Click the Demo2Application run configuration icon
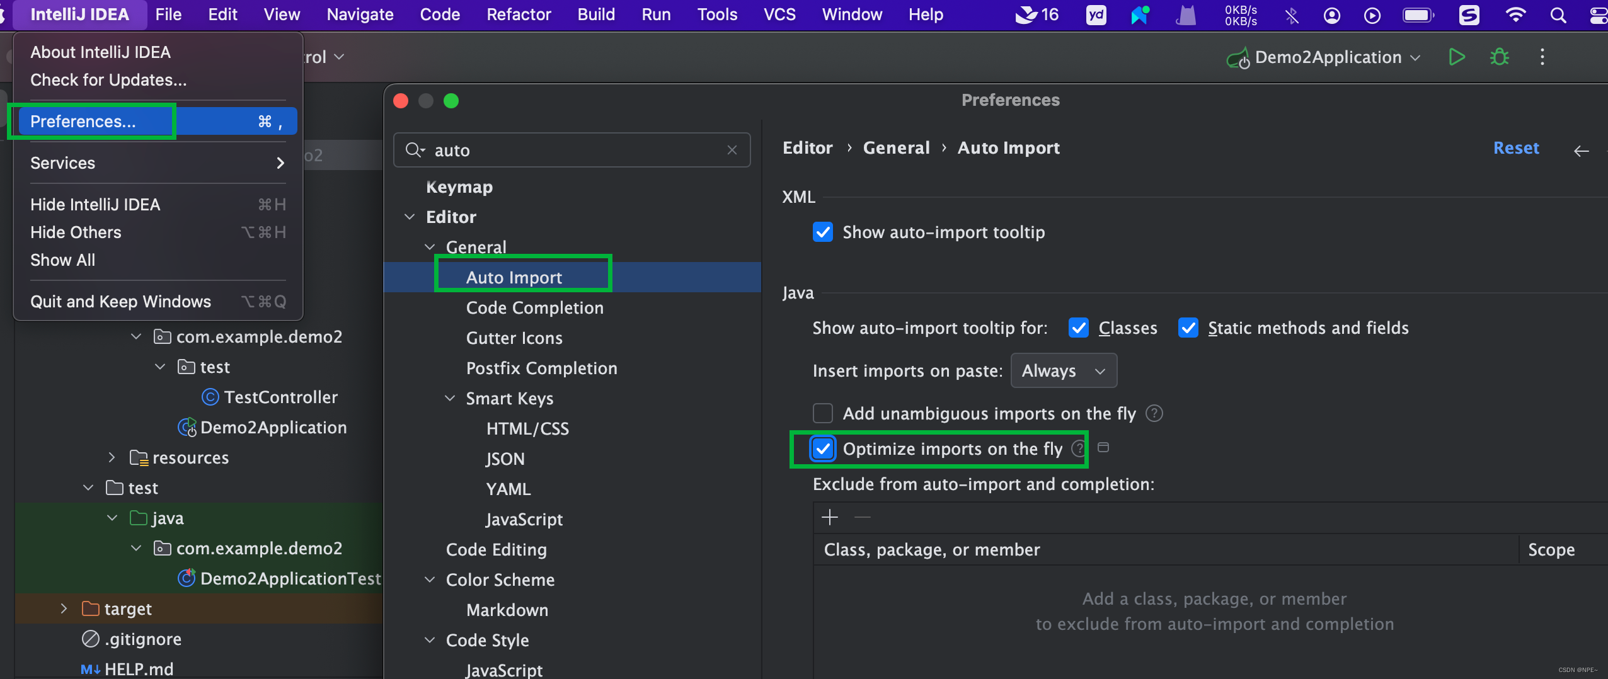Image resolution: width=1608 pixels, height=679 pixels. (1238, 58)
